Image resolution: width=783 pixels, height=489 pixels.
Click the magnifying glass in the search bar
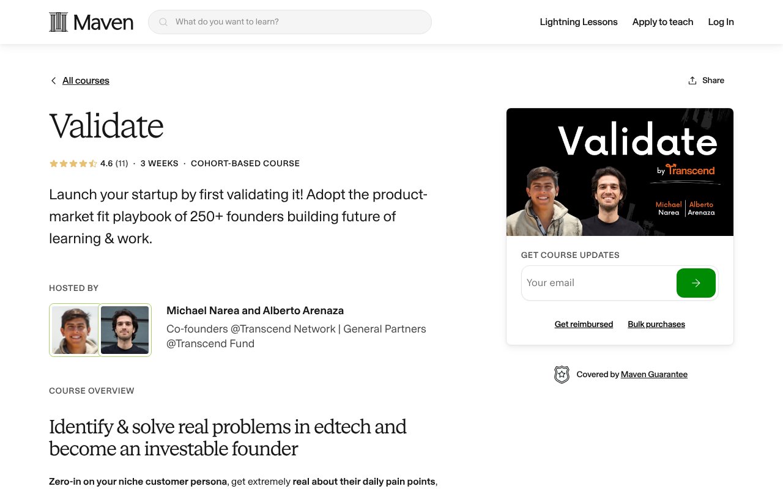point(163,21)
